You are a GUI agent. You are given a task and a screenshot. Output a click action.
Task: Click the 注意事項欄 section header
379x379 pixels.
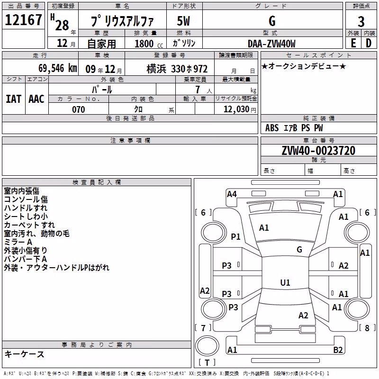130,140
